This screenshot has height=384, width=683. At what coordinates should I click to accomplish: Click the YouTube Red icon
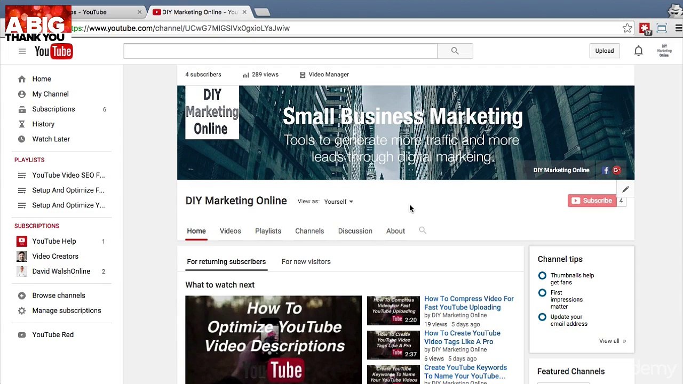(x=22, y=335)
